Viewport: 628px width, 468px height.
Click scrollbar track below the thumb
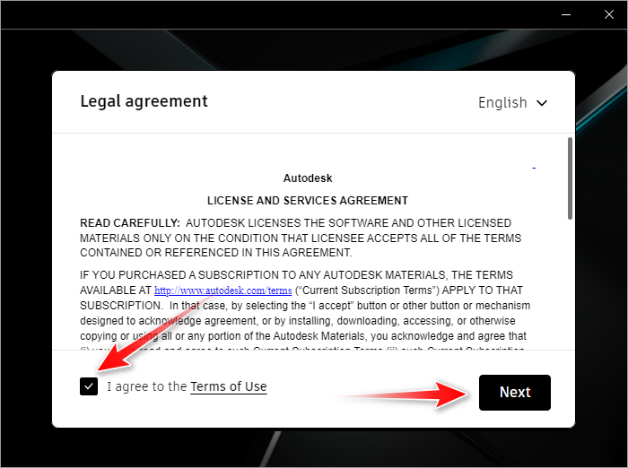[x=570, y=284]
